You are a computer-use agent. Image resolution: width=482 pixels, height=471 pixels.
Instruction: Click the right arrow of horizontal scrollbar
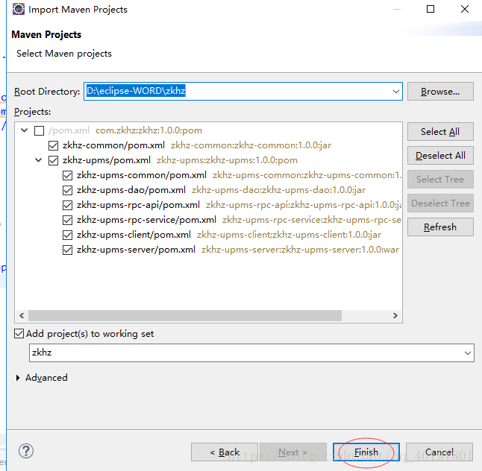tap(395, 316)
